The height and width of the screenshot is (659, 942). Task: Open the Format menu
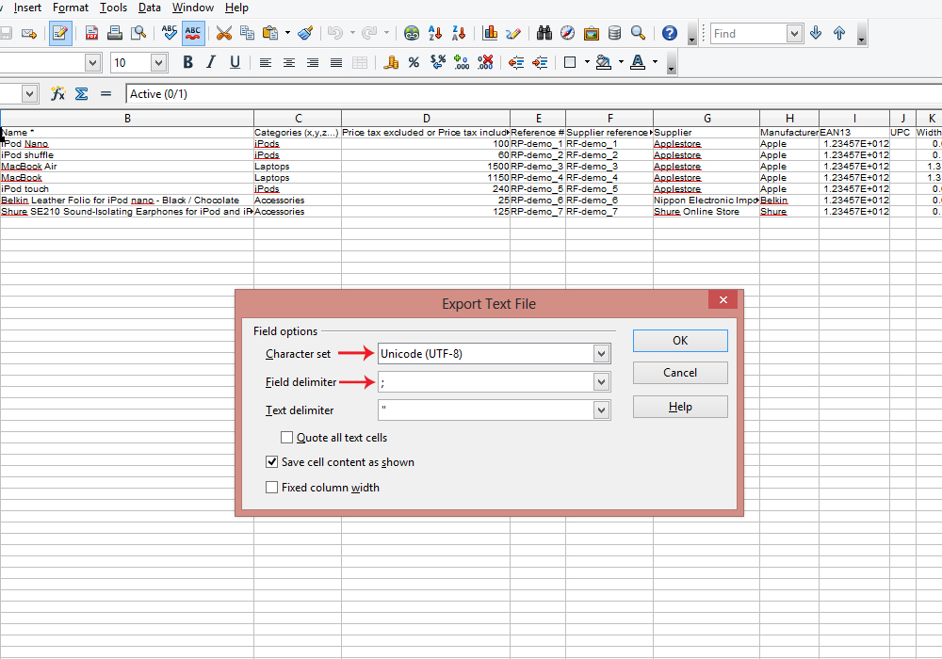(x=71, y=8)
